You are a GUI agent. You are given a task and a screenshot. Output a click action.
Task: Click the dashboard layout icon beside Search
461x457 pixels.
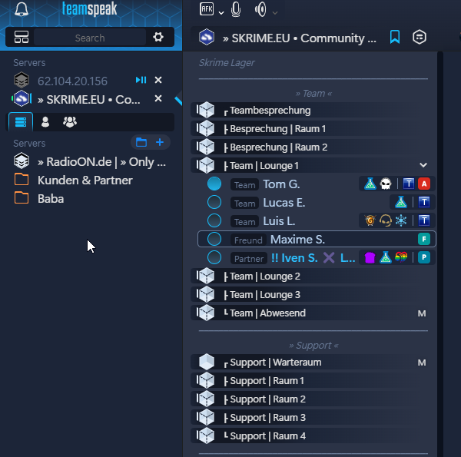coord(22,38)
